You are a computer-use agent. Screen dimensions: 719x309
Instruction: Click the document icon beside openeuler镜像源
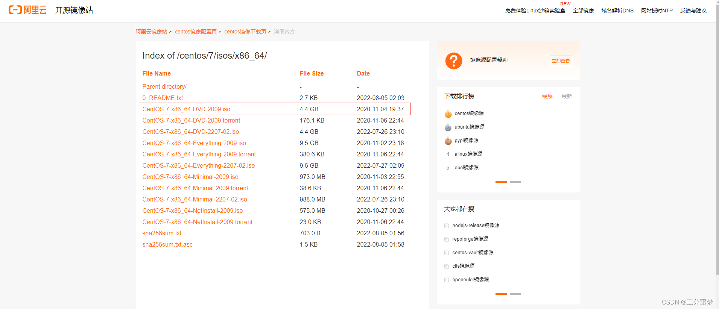click(447, 280)
